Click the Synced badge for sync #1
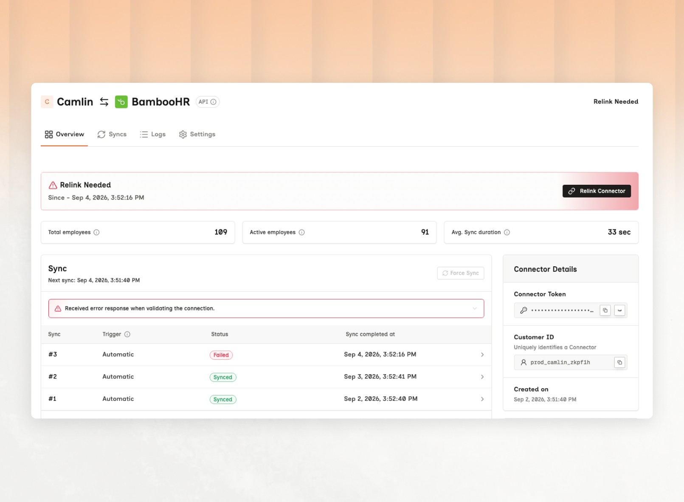The image size is (684, 502). click(x=223, y=399)
